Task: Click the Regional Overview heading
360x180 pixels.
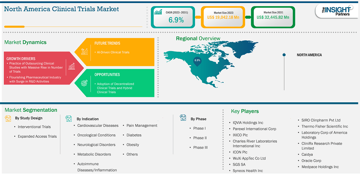Action: 198,38
